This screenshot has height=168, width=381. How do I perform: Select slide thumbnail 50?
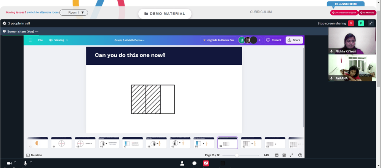click(204, 143)
